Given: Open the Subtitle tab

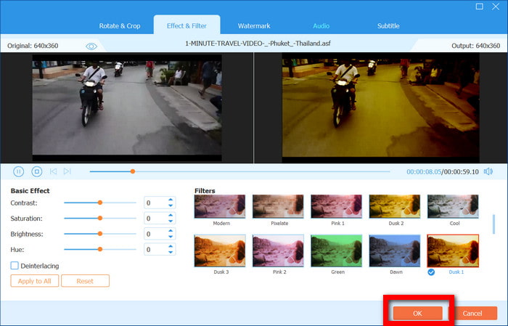Looking at the screenshot, I should point(388,26).
